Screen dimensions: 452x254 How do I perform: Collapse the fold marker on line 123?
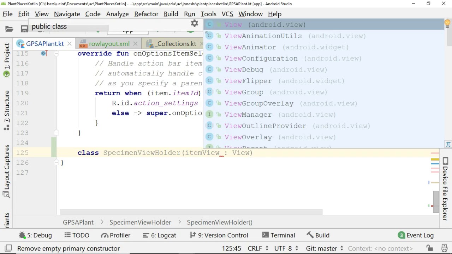coord(56,133)
